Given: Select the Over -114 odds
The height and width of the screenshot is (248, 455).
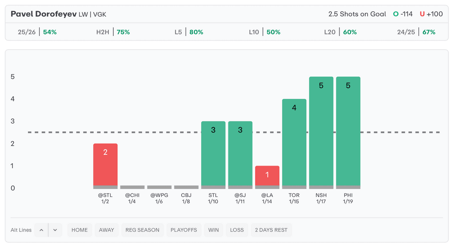Looking at the screenshot, I should (x=403, y=14).
